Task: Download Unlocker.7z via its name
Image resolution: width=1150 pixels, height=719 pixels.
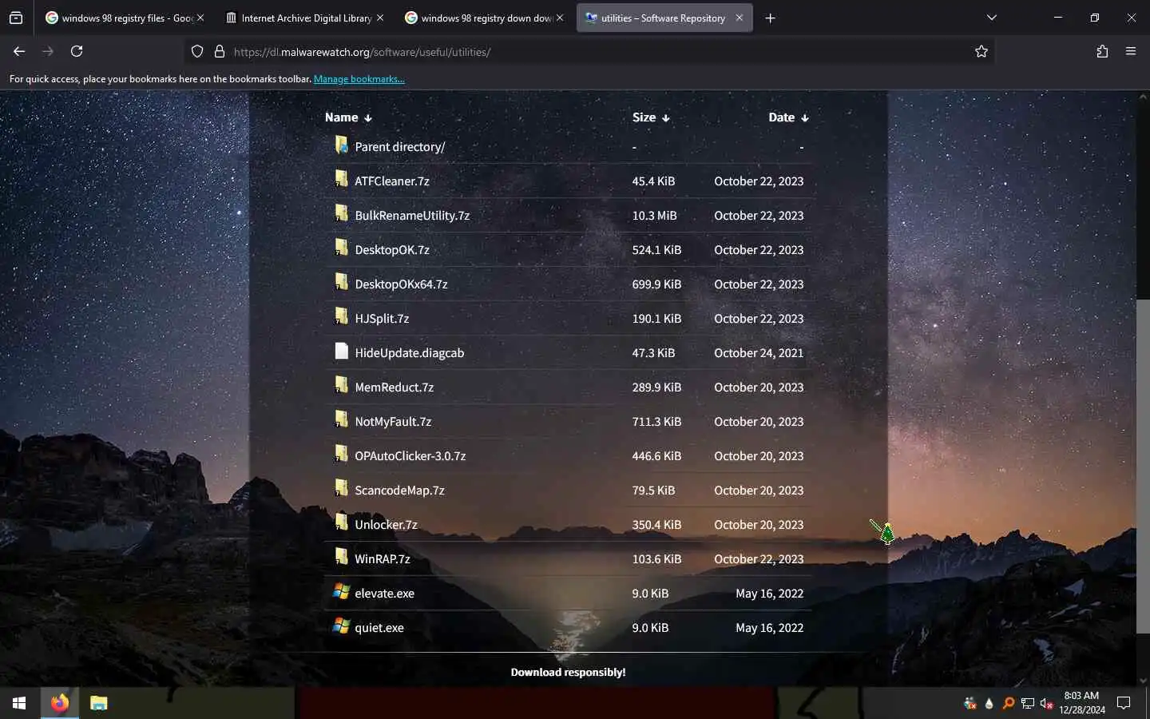Action: tap(387, 525)
